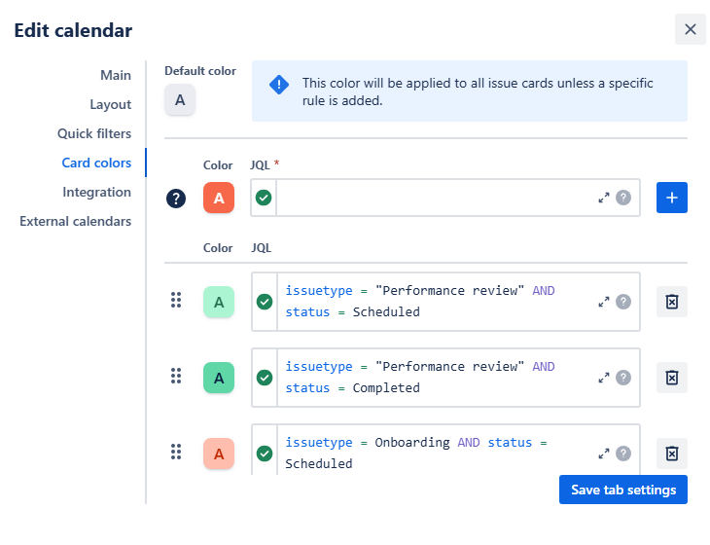Delete the Performance review Completed color rule
The height and width of the screenshot is (545, 710).
coord(671,378)
